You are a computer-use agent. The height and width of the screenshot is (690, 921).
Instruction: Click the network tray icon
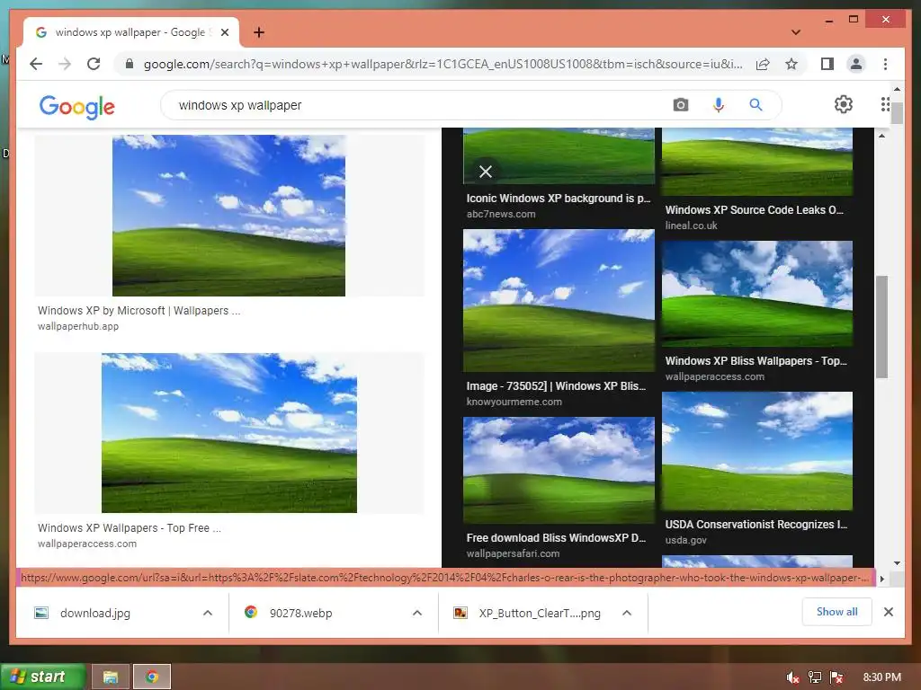tap(814, 677)
